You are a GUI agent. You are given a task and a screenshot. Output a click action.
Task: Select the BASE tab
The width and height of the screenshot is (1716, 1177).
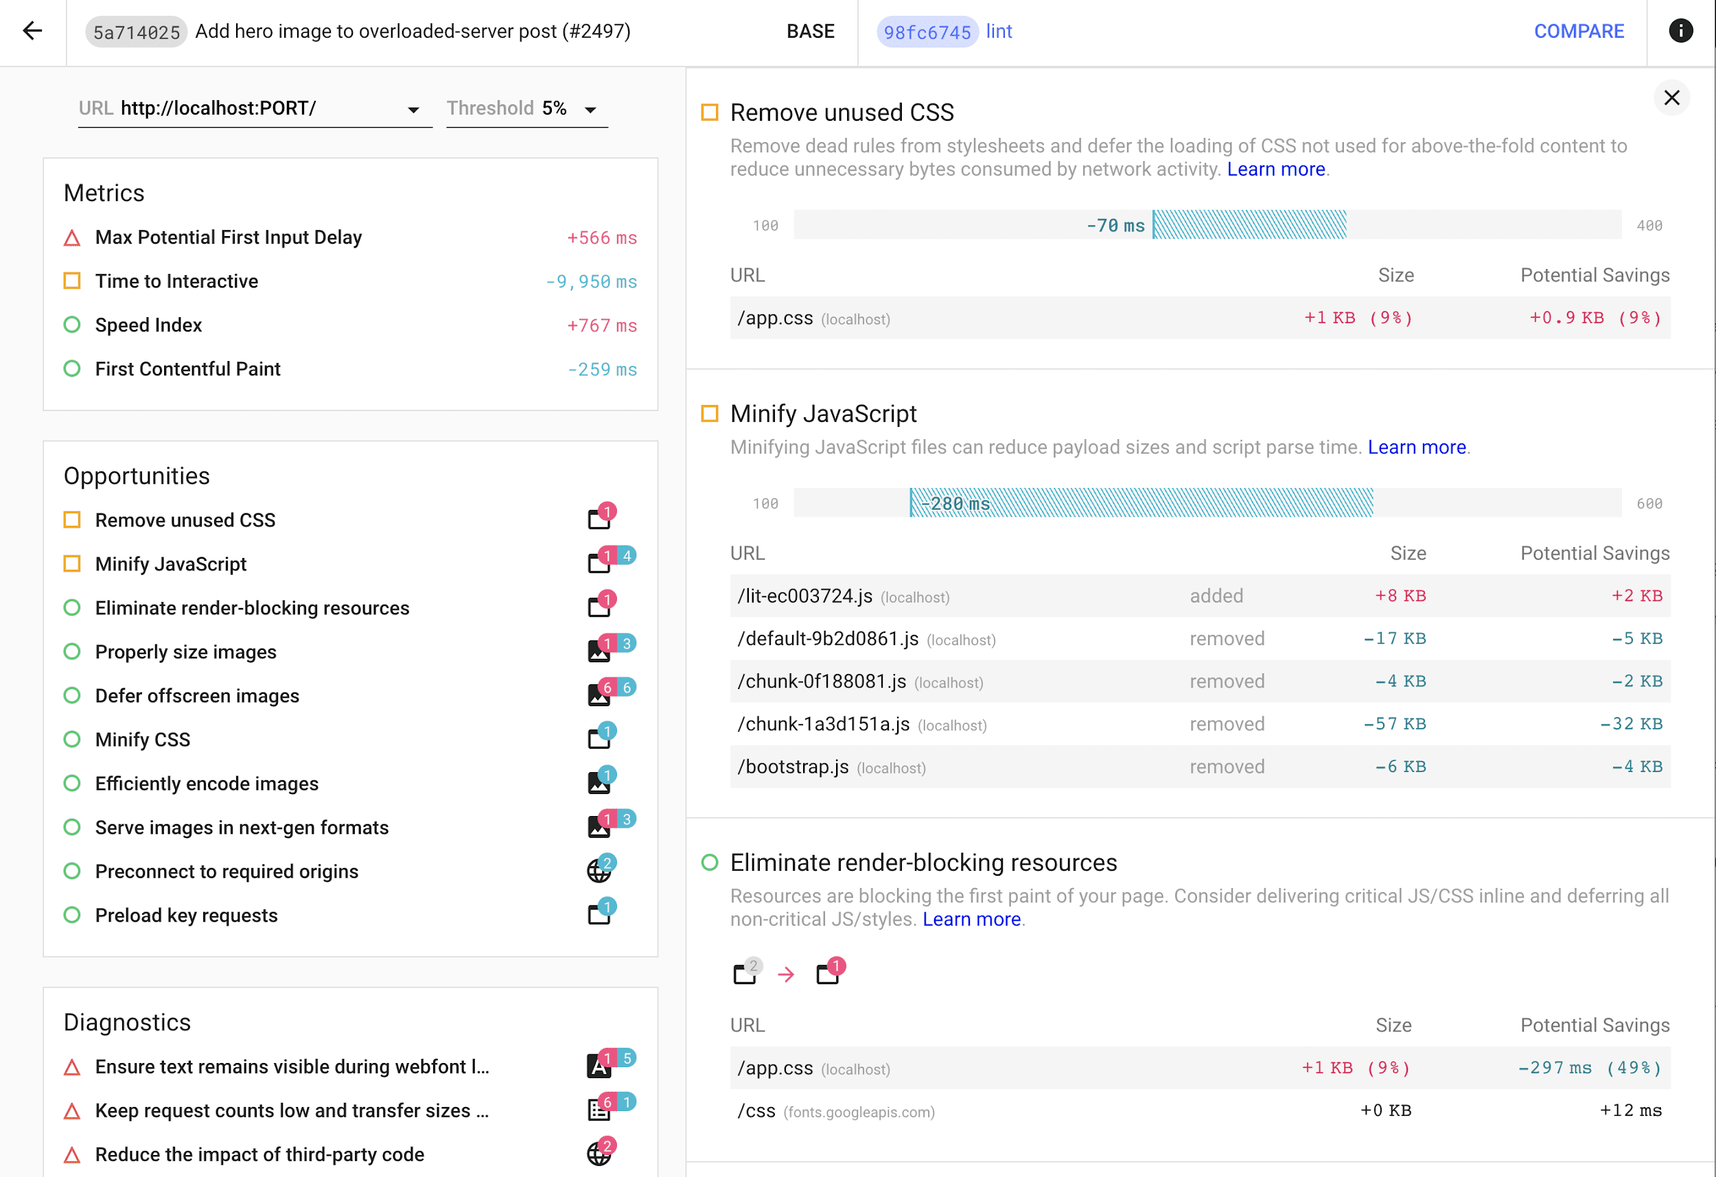click(x=809, y=32)
